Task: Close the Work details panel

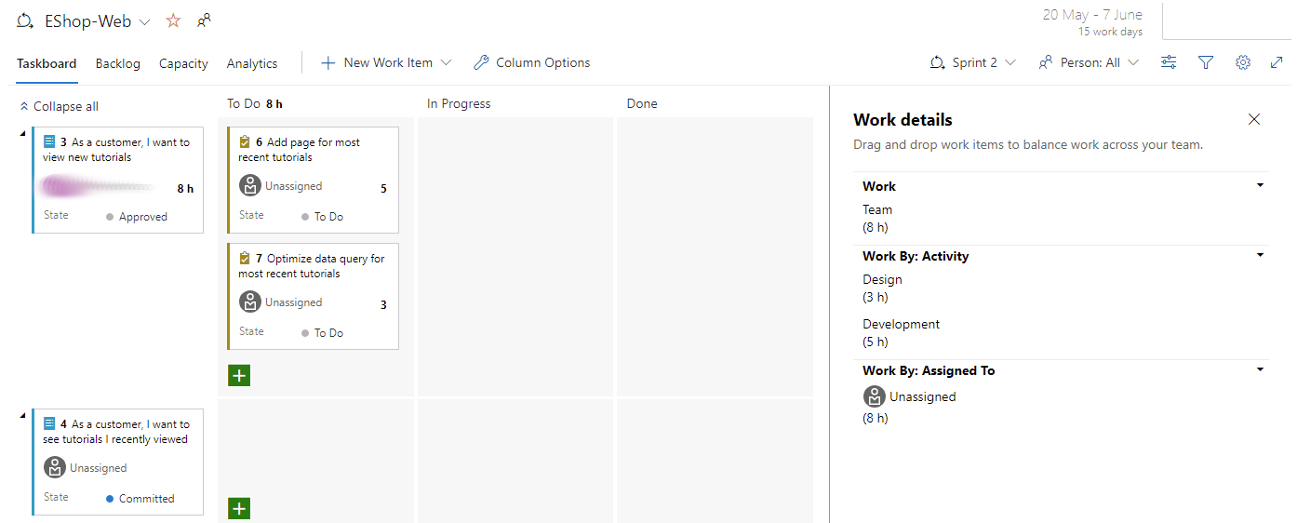Action: coord(1254,119)
